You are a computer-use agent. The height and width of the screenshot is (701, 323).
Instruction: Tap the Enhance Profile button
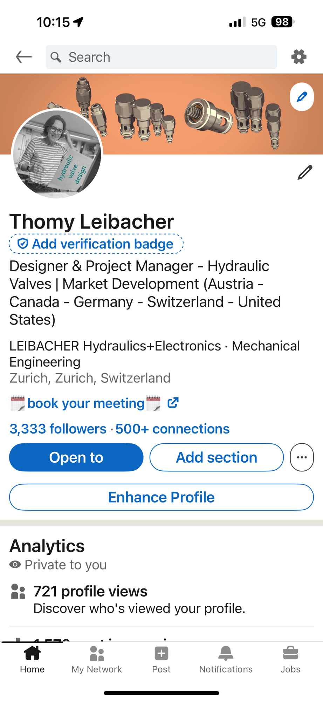161,497
